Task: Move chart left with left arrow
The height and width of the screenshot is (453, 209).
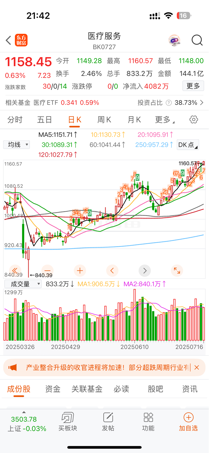Action: tap(112, 270)
